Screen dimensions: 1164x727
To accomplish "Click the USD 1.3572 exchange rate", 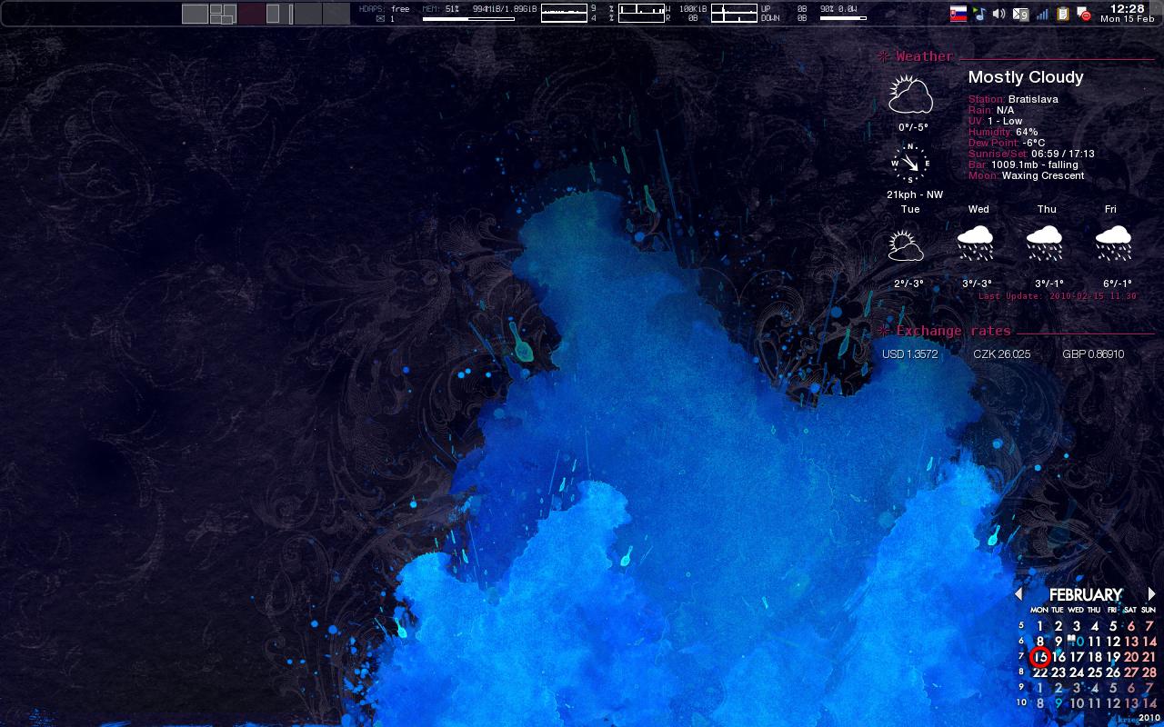I will click(x=909, y=354).
